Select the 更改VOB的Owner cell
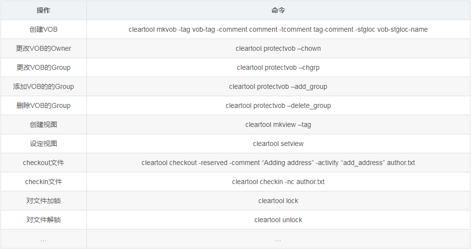 (x=43, y=48)
